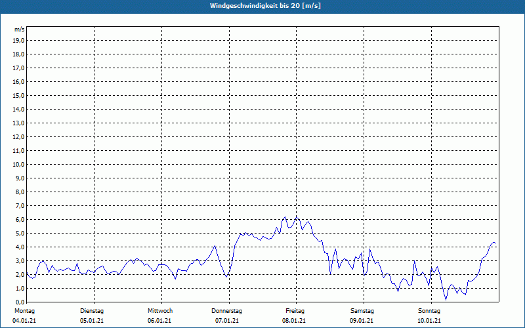Screen dimensions: 525x328
Task: Select the 1,0 y-axis label
Action: click(20, 288)
